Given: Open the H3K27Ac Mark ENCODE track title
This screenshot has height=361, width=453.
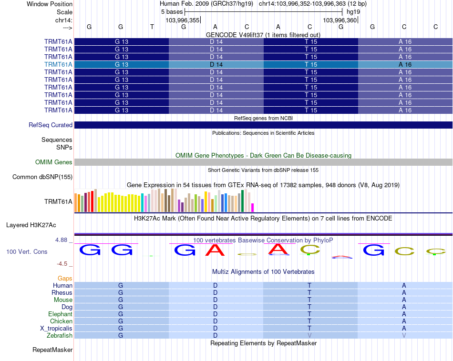Looking at the screenshot, I should coord(263,218).
